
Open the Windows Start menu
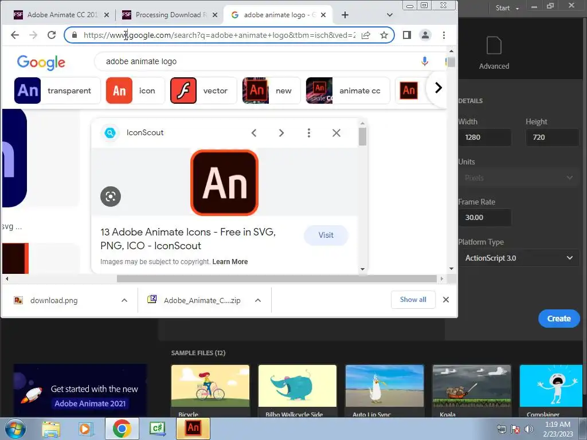(x=15, y=429)
